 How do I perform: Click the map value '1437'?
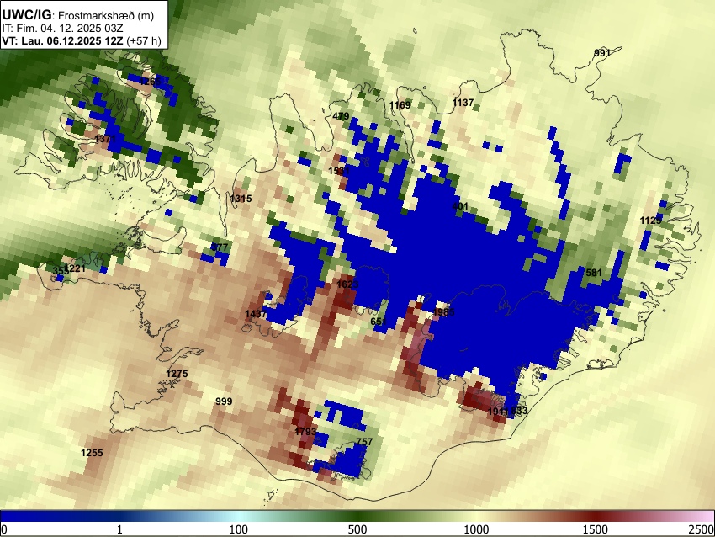(x=256, y=314)
